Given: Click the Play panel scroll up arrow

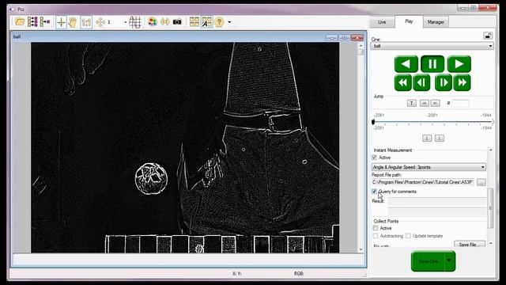Looking at the screenshot, I should [491, 150].
